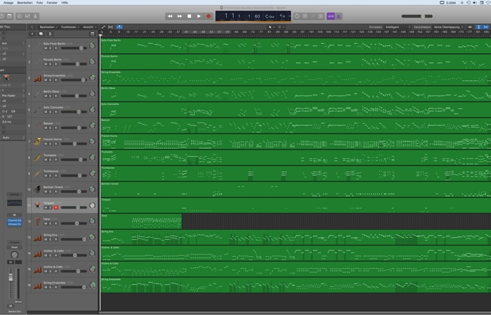Screen dimensions: 491x315
Task: Toggle the blue Catch Playhead button
Action: coord(119,27)
